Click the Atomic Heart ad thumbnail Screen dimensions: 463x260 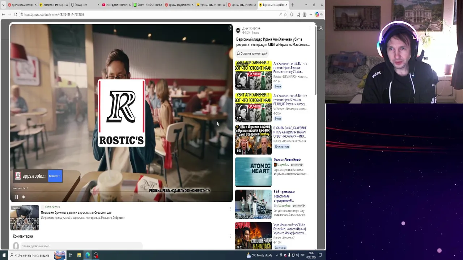click(253, 172)
